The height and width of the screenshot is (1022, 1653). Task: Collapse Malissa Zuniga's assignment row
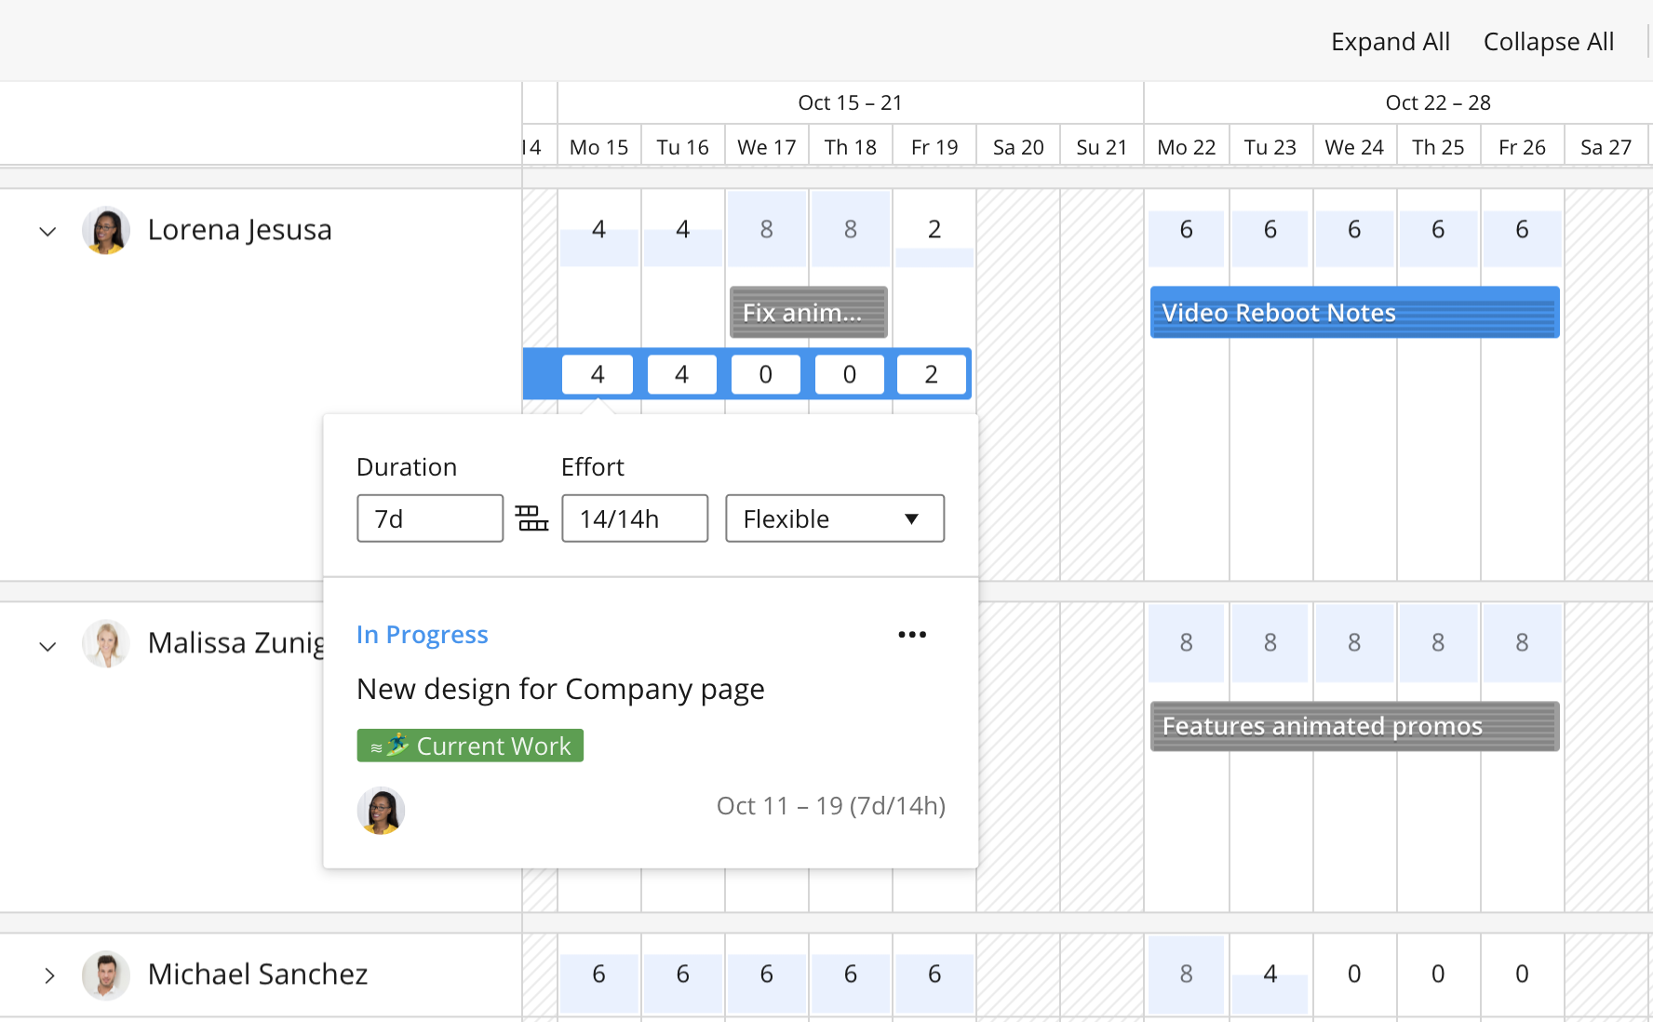coord(47,646)
